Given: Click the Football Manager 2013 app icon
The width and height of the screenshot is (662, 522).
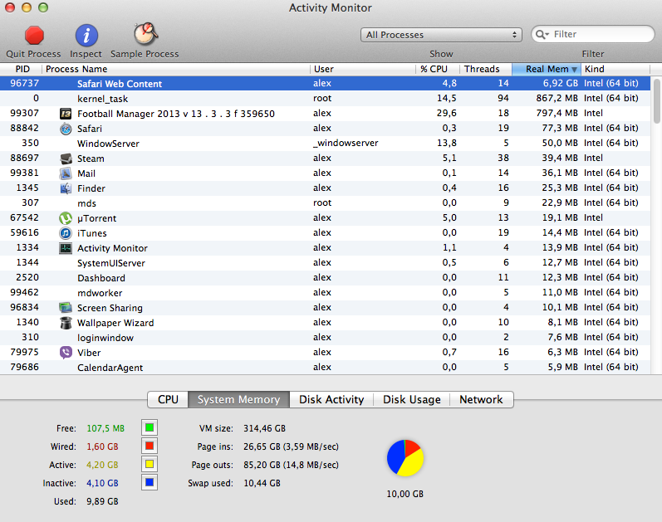Looking at the screenshot, I should point(66,114).
